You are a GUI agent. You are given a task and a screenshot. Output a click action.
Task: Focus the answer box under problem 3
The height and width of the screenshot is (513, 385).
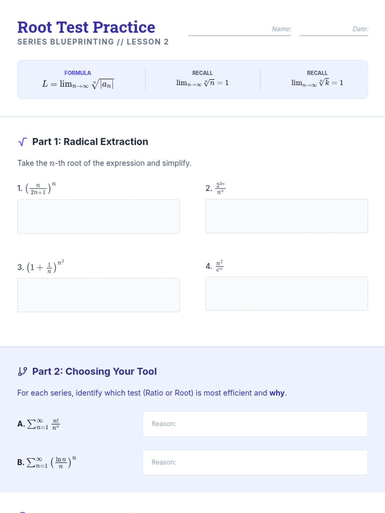click(98, 295)
